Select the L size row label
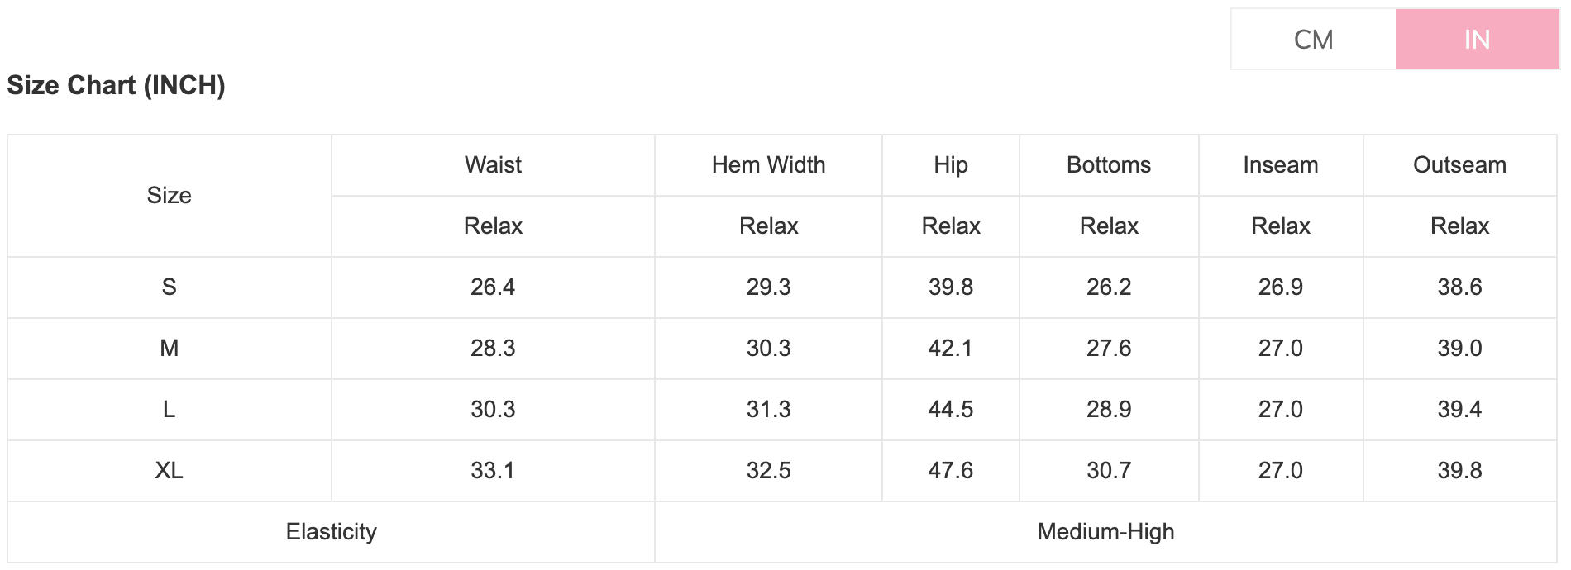Image resolution: width=1571 pixels, height=570 pixels. pyautogui.click(x=169, y=410)
